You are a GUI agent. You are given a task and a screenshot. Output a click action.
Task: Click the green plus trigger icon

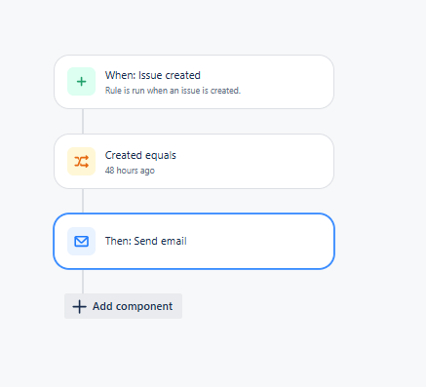click(x=81, y=82)
